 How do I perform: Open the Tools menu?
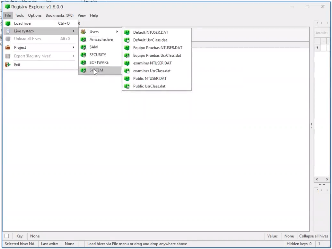[19, 15]
